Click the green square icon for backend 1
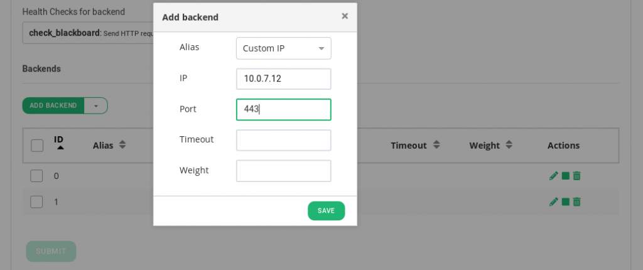 [566, 202]
